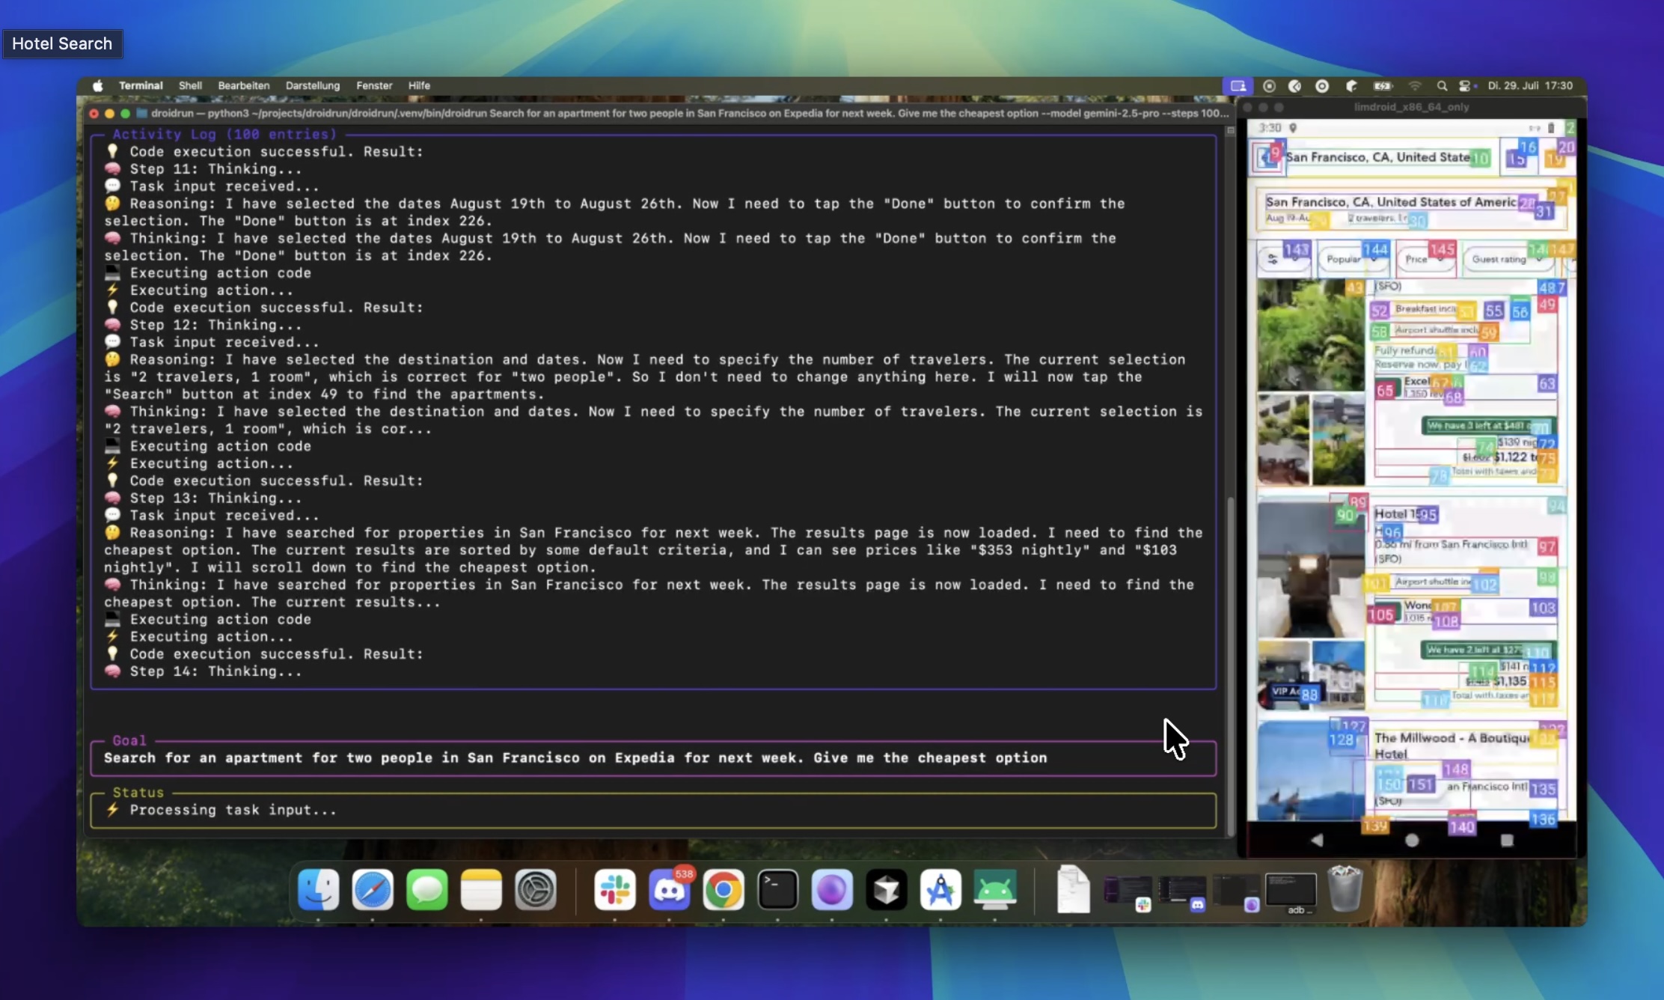Open Google Chrome from the dock
Screen dimensions: 1664x1000
click(724, 890)
